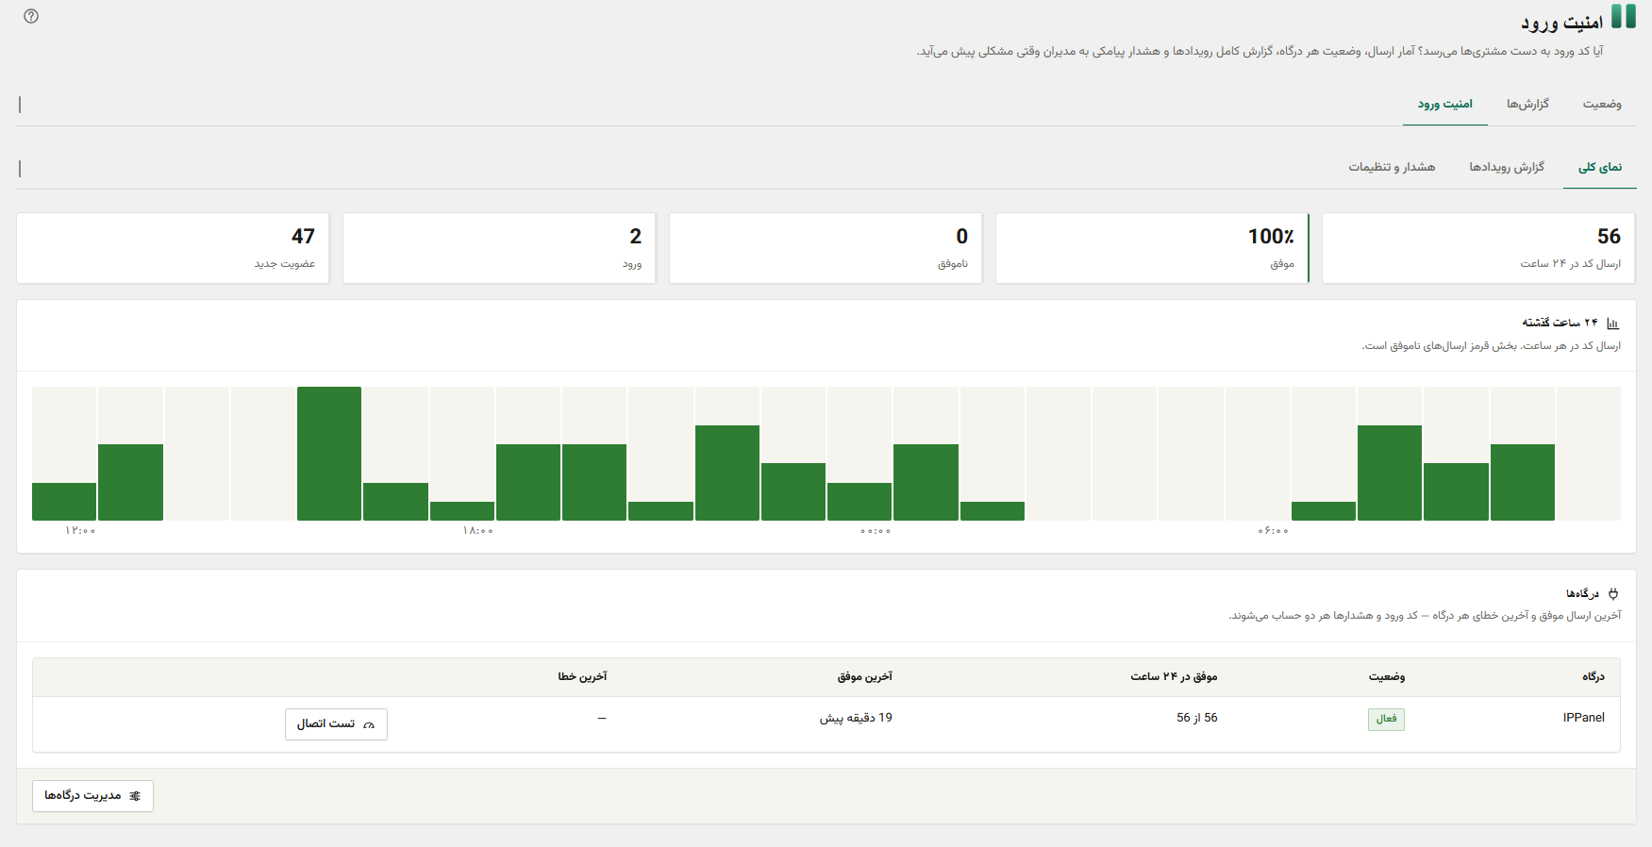Click the ناموفق card showing 0
Viewport: 1652px width, 847px height.
pos(826,248)
